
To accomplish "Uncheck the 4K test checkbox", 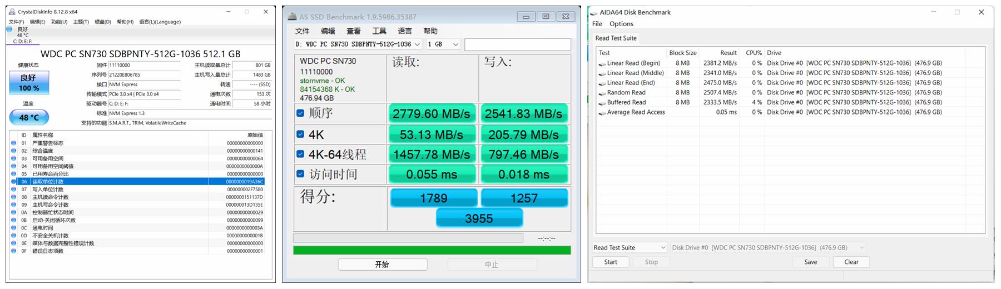I will (300, 134).
